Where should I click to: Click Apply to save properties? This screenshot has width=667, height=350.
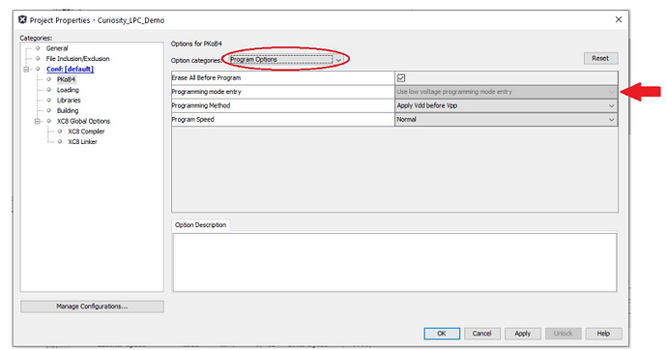point(523,334)
